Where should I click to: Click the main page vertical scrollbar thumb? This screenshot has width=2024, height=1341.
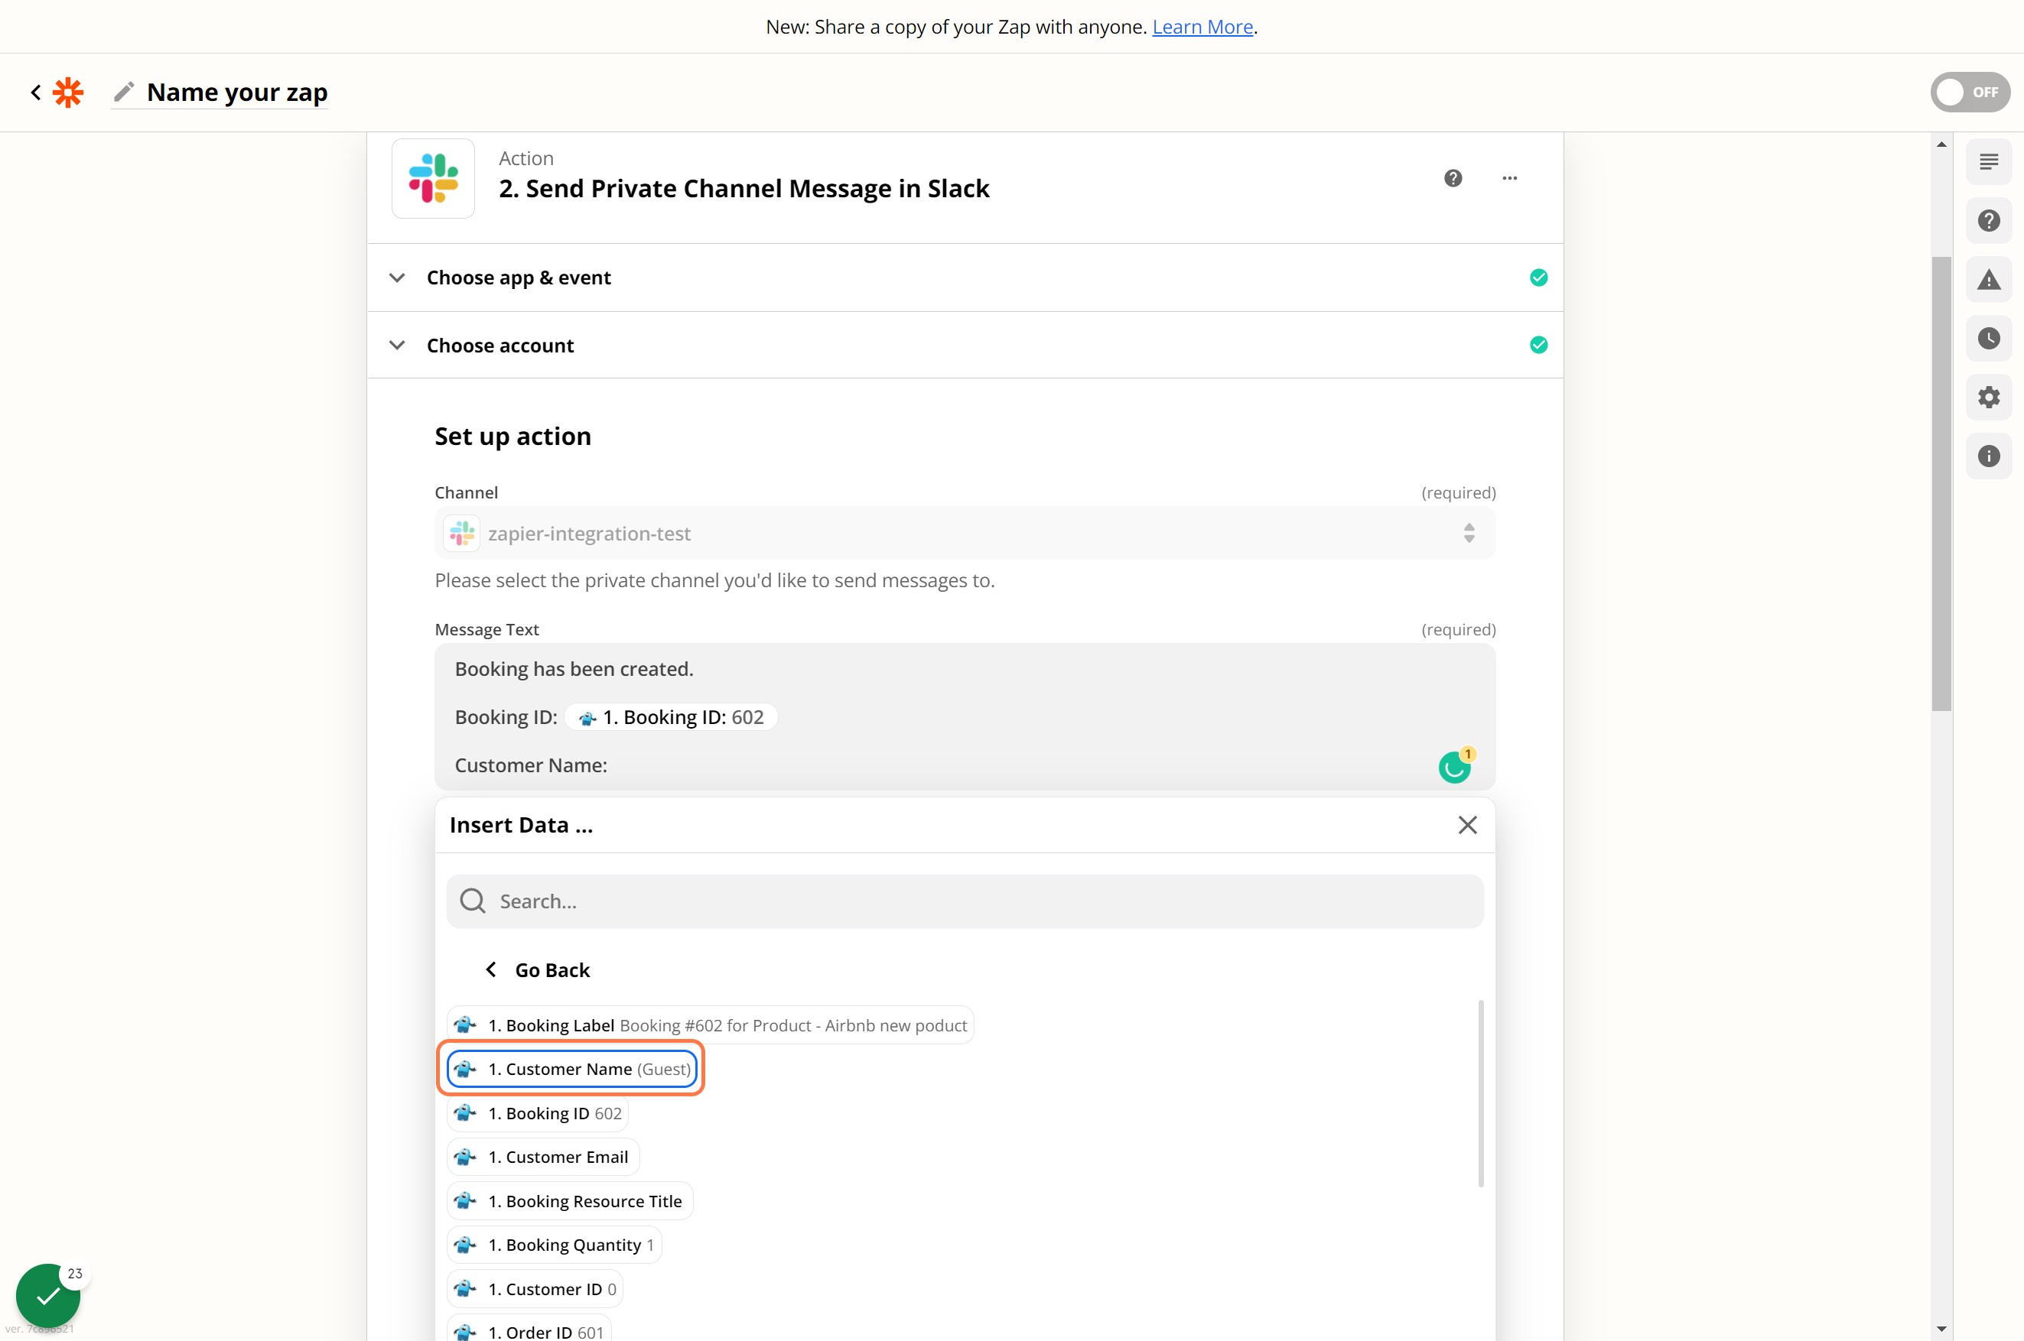point(1941,483)
